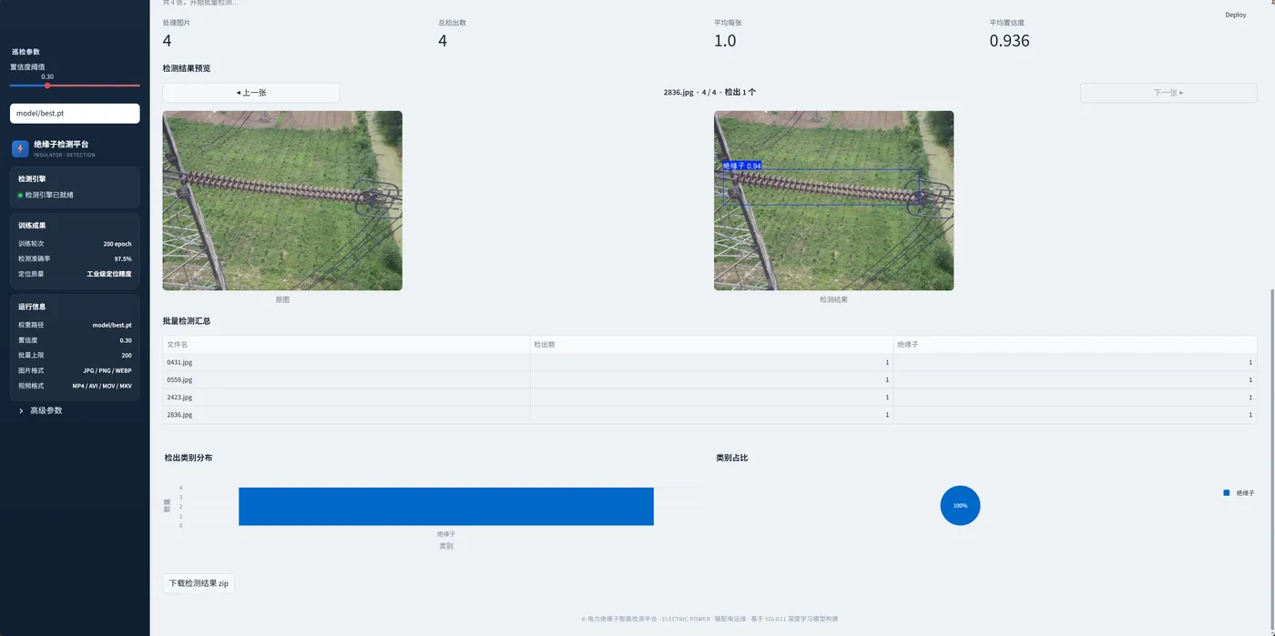Viewport: 1275px width, 636px height.
Task: Expand the 高级参数 section
Action: coord(40,410)
